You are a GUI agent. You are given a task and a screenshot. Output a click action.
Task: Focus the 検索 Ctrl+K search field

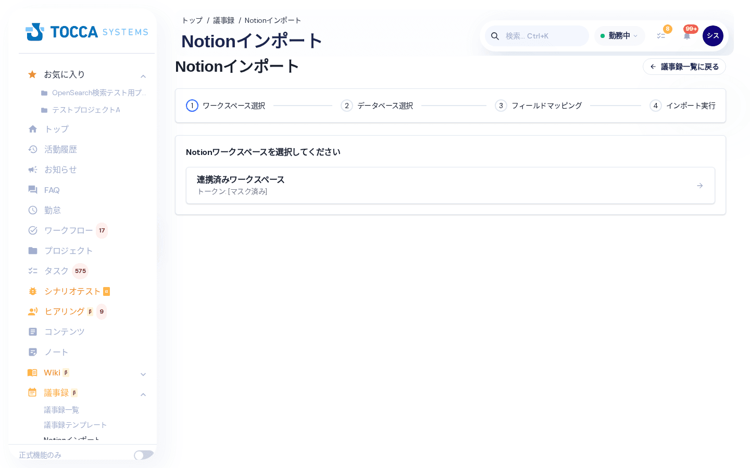pos(537,36)
